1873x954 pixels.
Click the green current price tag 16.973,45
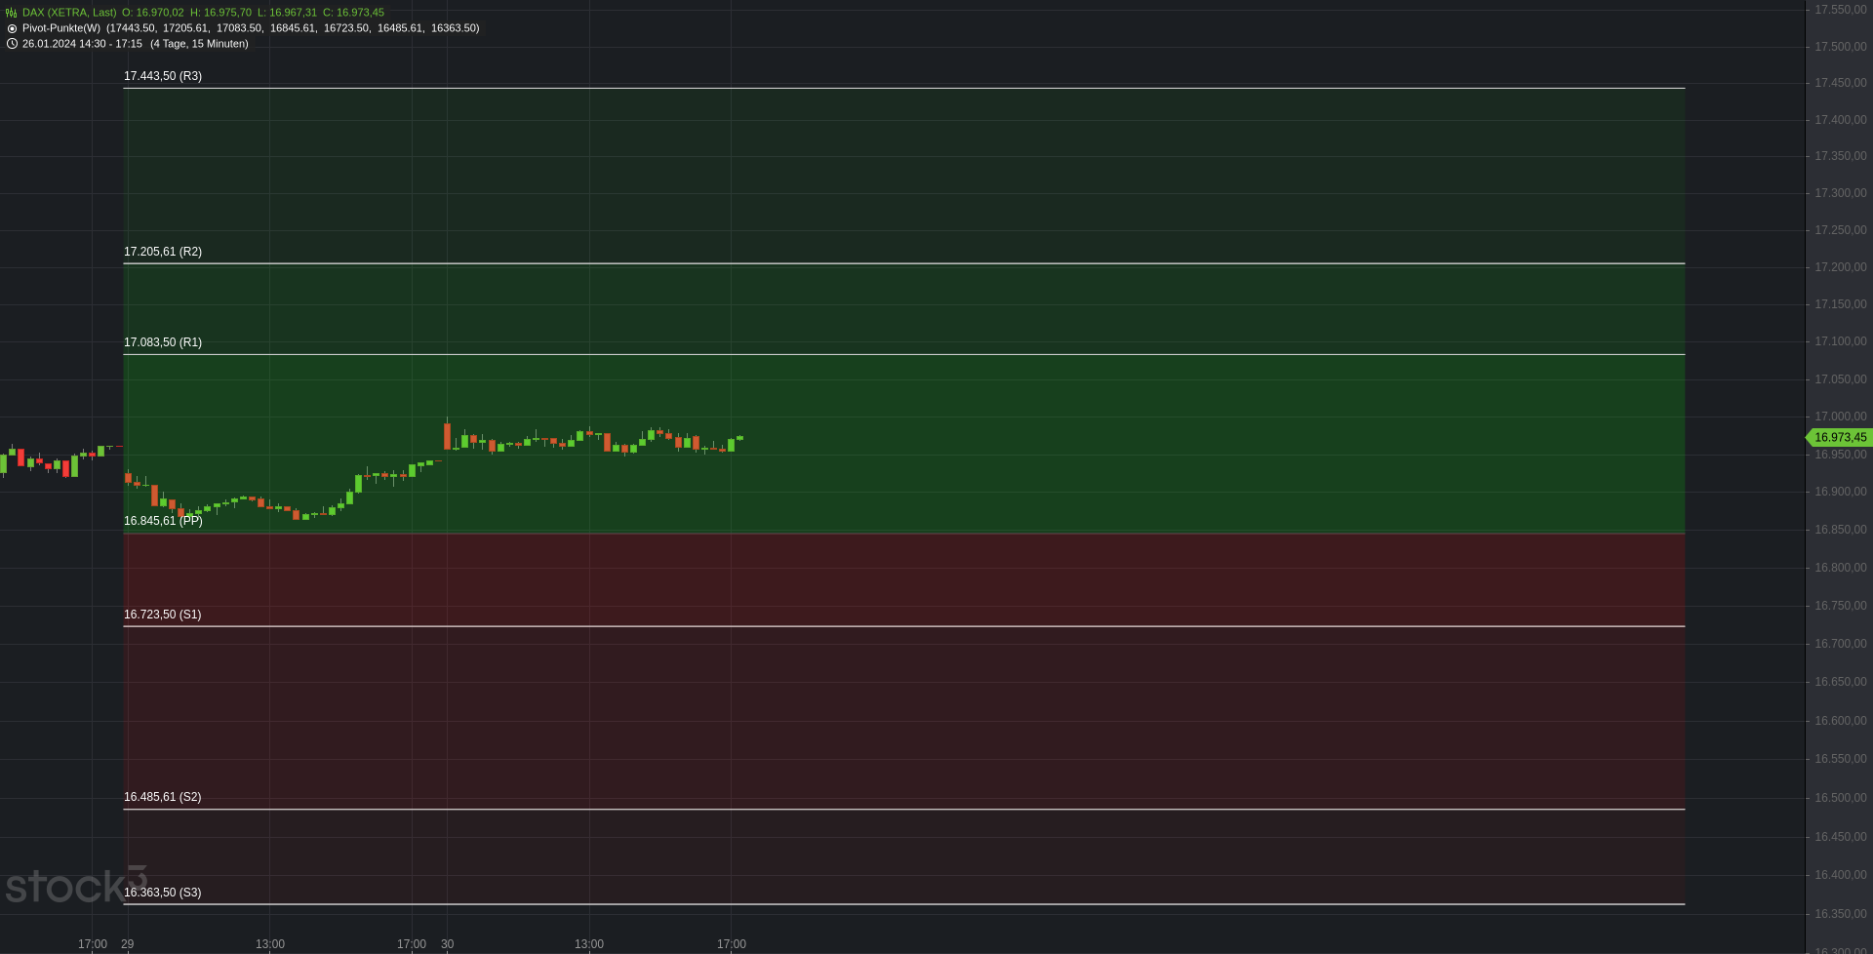coord(1840,438)
